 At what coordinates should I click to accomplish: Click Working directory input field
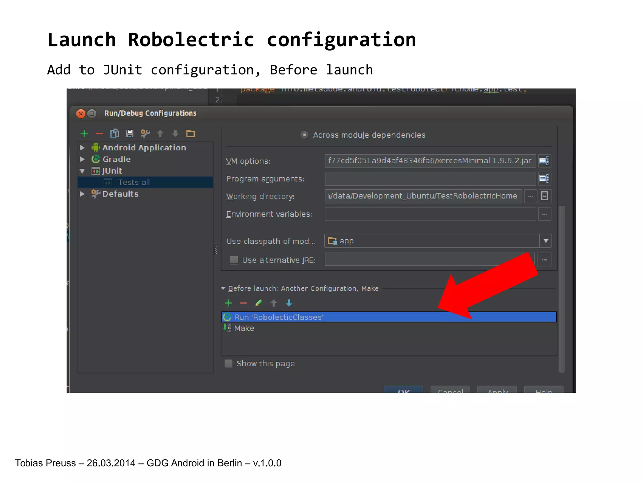423,196
